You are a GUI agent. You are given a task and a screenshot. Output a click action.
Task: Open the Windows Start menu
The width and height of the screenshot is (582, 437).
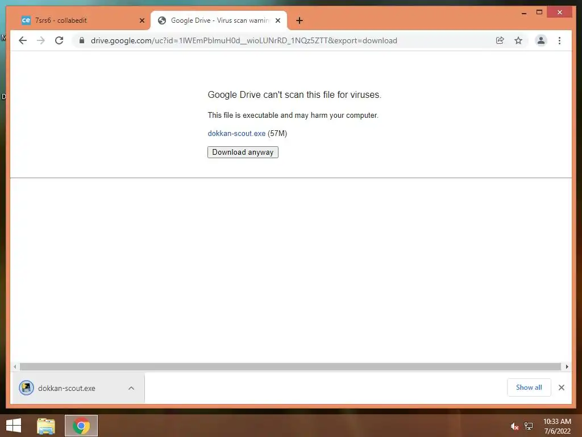point(14,426)
